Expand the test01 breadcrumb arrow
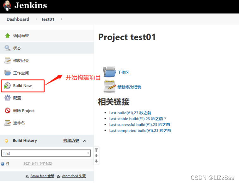This screenshot has width=239, height=183. (x=62, y=19)
